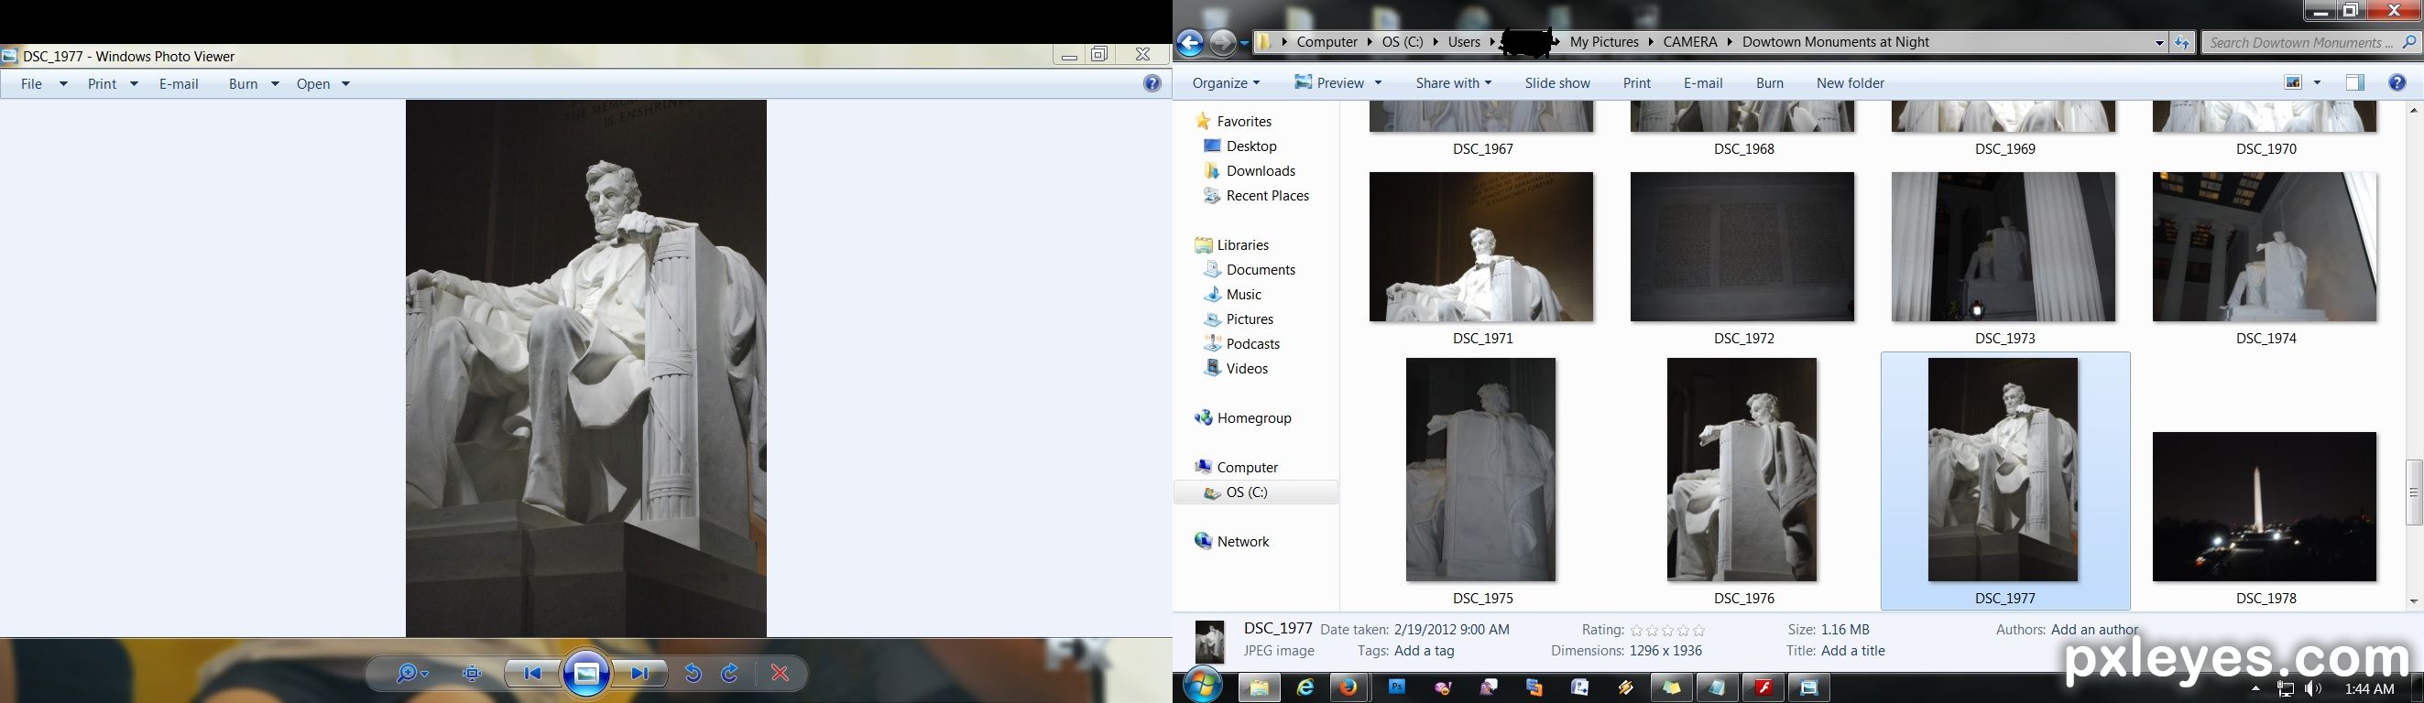Go to previous photo in Photo Viewer
This screenshot has height=703, width=2424.
click(x=532, y=673)
